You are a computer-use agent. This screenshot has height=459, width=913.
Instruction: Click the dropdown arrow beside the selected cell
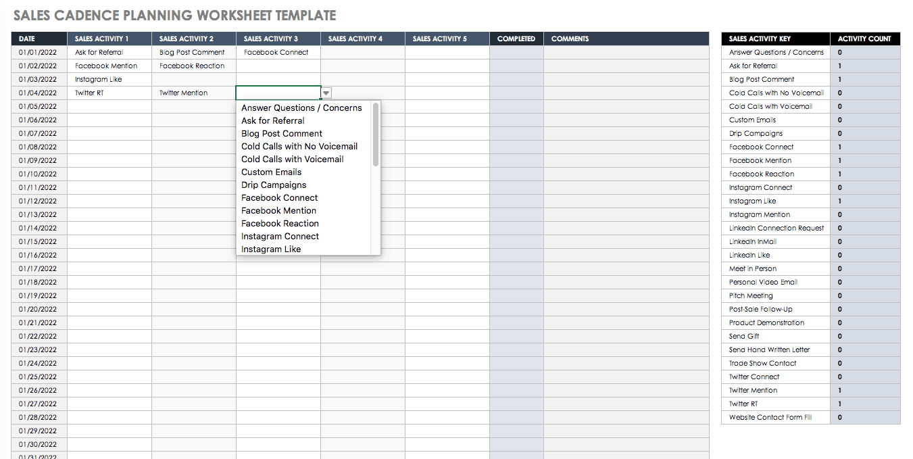(326, 93)
